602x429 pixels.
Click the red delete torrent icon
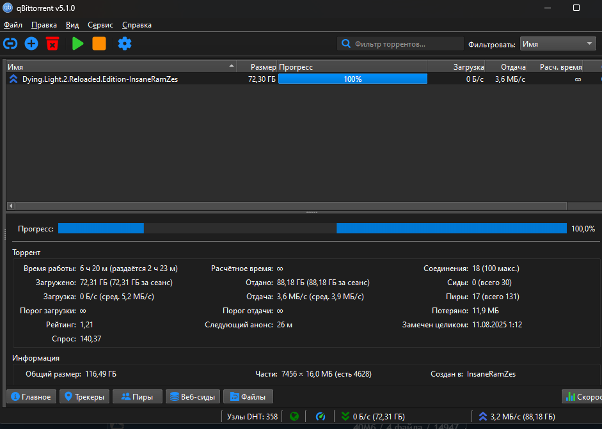coord(52,43)
